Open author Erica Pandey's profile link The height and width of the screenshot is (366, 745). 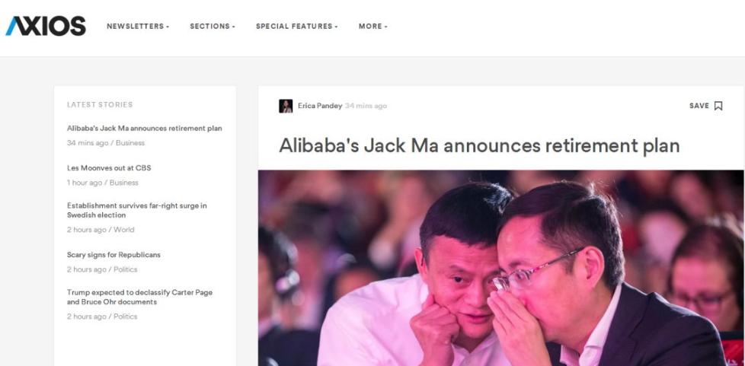pyautogui.click(x=320, y=106)
